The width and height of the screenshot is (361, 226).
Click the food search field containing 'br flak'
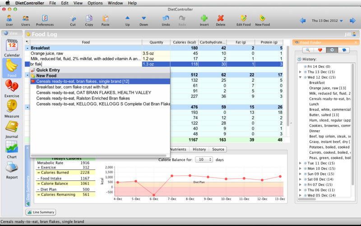pyautogui.click(x=86, y=64)
